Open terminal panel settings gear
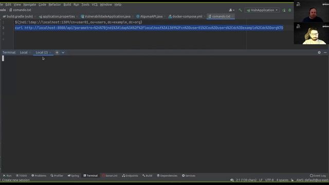The width and height of the screenshot is (329, 185). click(x=319, y=52)
